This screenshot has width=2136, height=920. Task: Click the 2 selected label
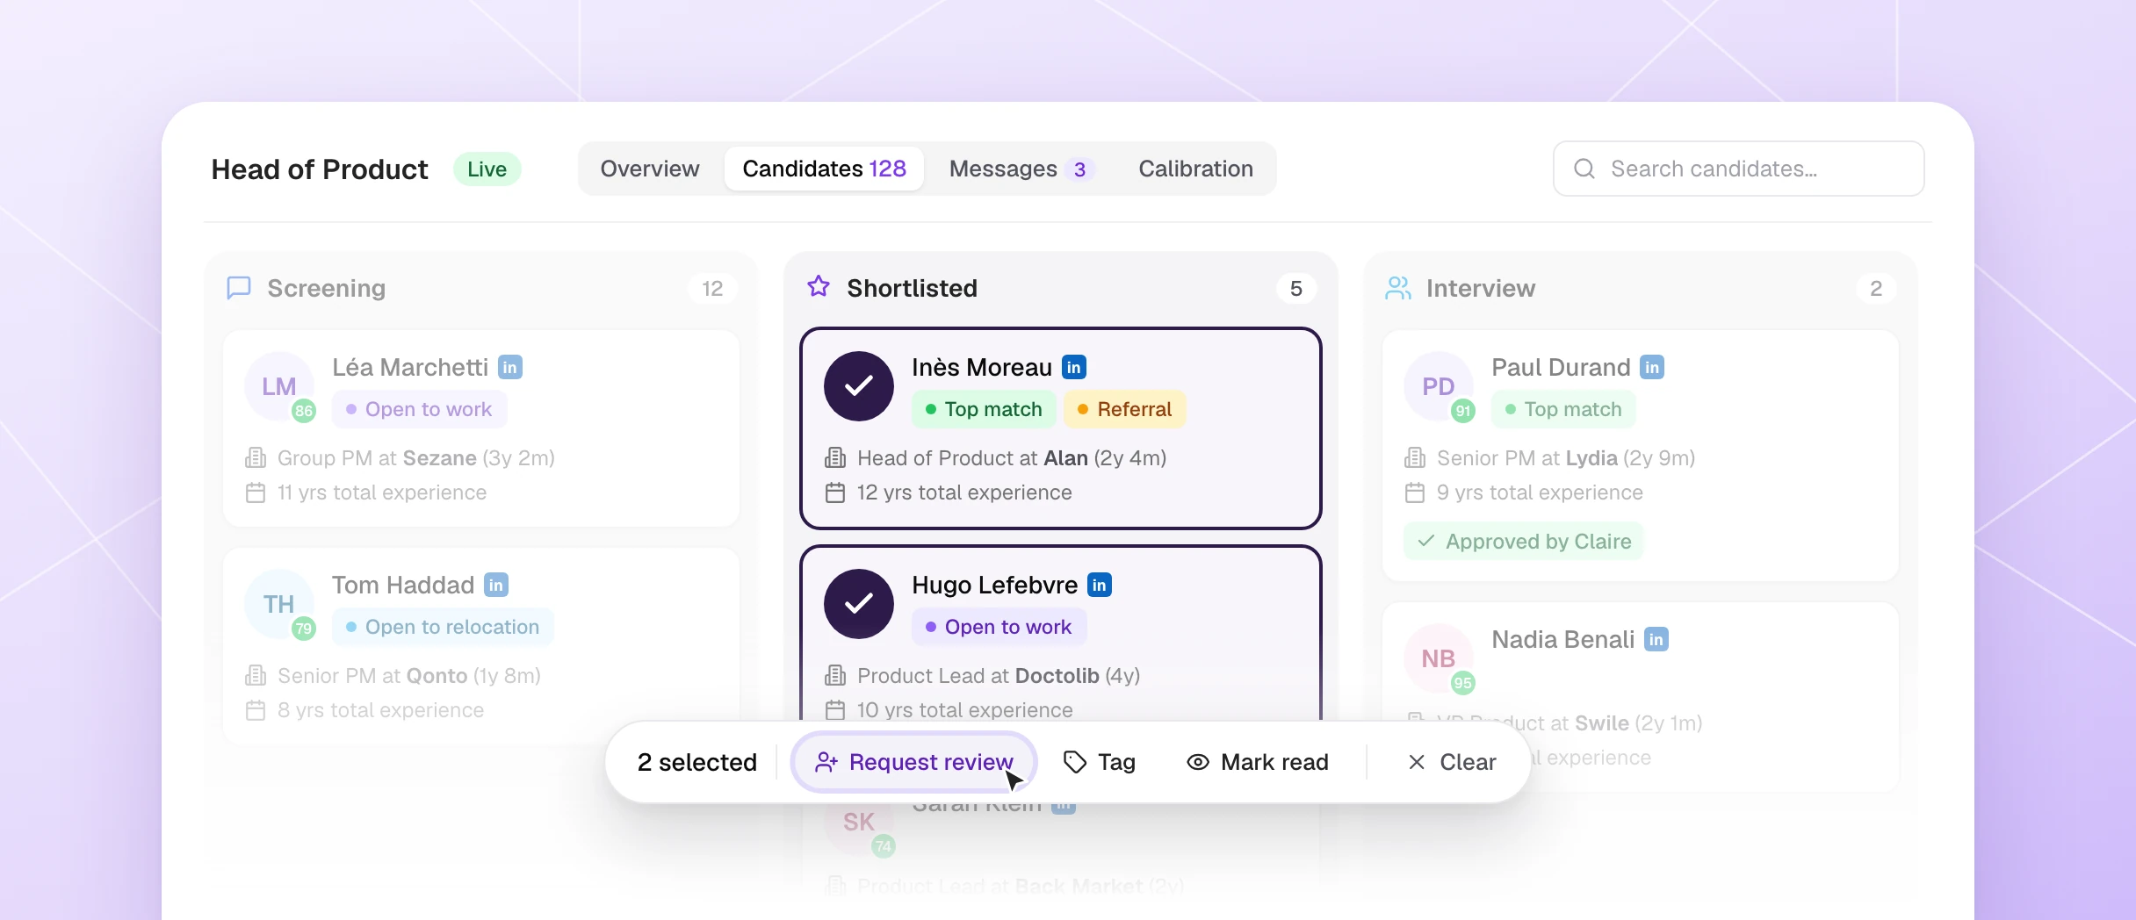coord(697,762)
